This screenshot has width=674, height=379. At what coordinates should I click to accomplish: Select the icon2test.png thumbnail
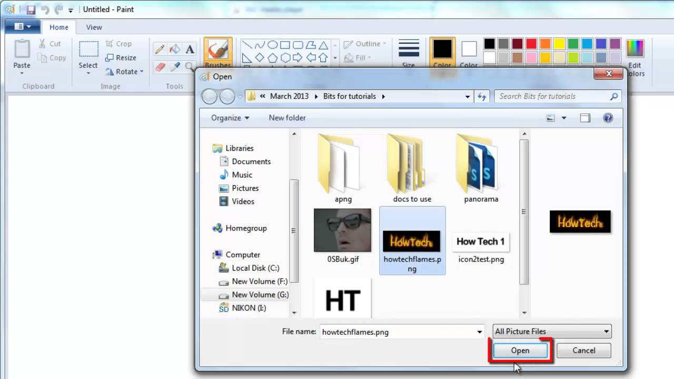click(480, 242)
